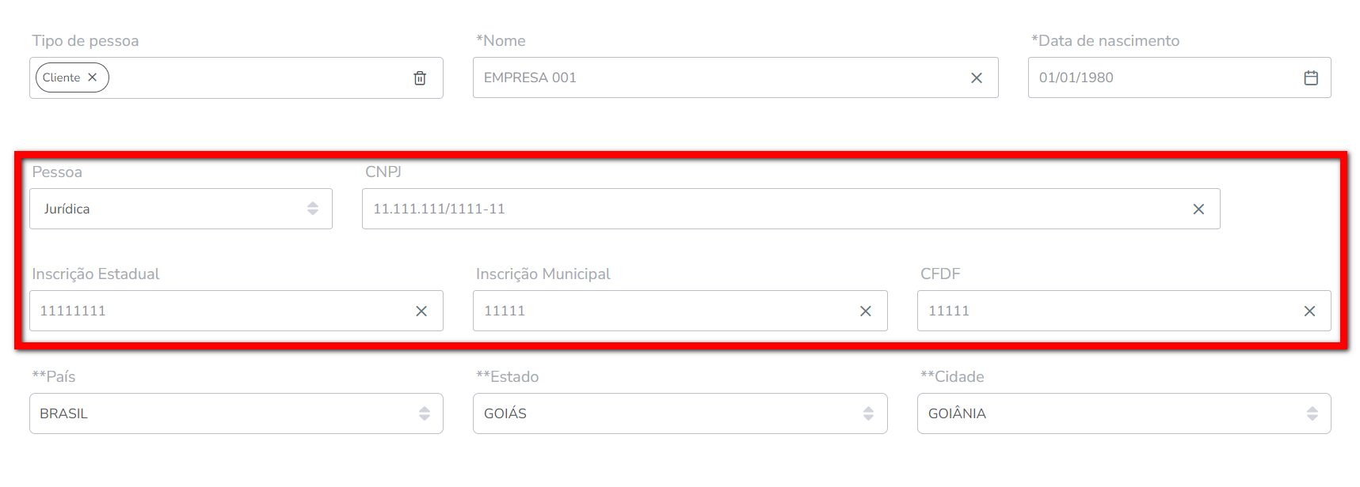Clear the Nome field X icon
This screenshot has width=1360, height=487.
(x=977, y=77)
